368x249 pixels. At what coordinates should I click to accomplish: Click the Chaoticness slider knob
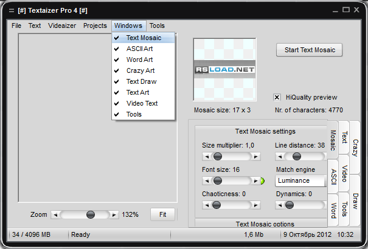tap(217, 205)
